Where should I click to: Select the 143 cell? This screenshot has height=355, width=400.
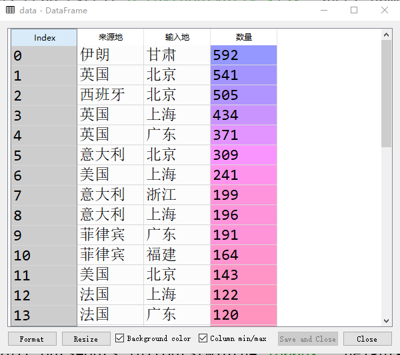tap(243, 274)
